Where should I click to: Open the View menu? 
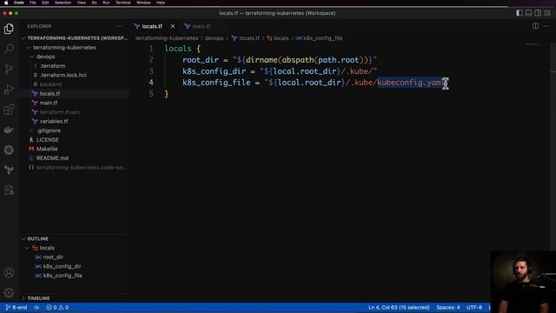click(x=81, y=3)
